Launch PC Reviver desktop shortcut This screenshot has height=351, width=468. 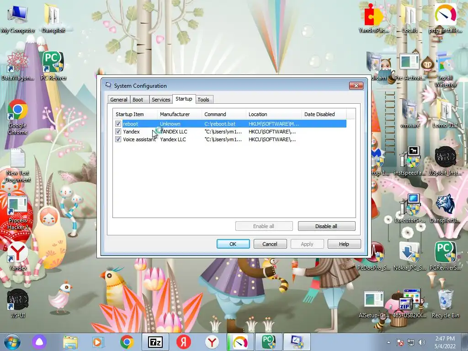[x=53, y=66]
